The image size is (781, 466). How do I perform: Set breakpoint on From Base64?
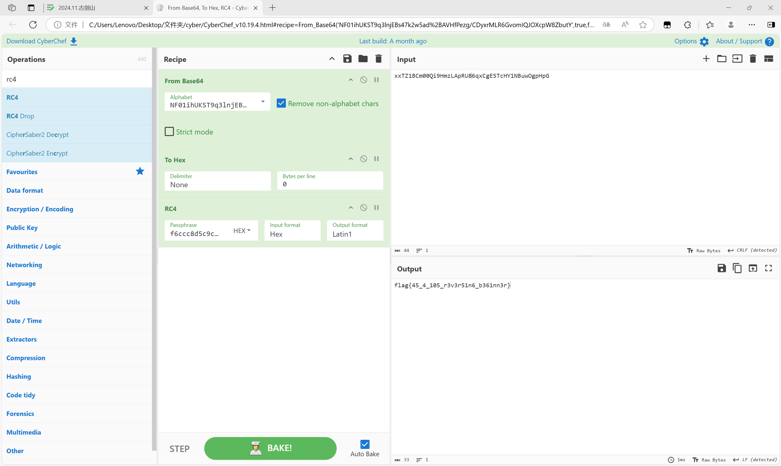click(x=376, y=80)
